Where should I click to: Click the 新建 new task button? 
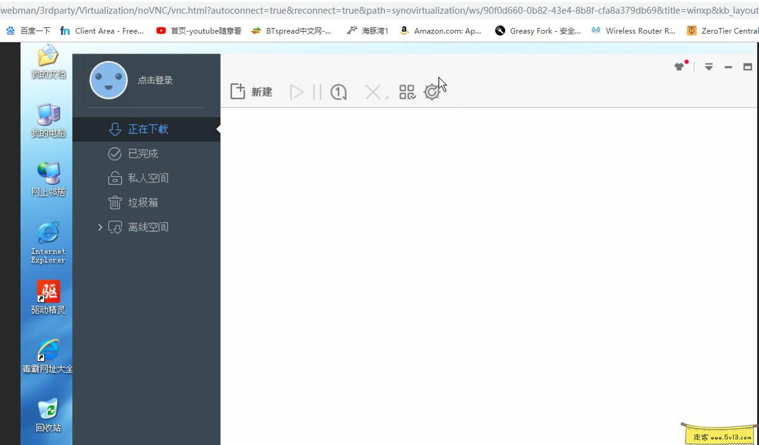tap(251, 92)
